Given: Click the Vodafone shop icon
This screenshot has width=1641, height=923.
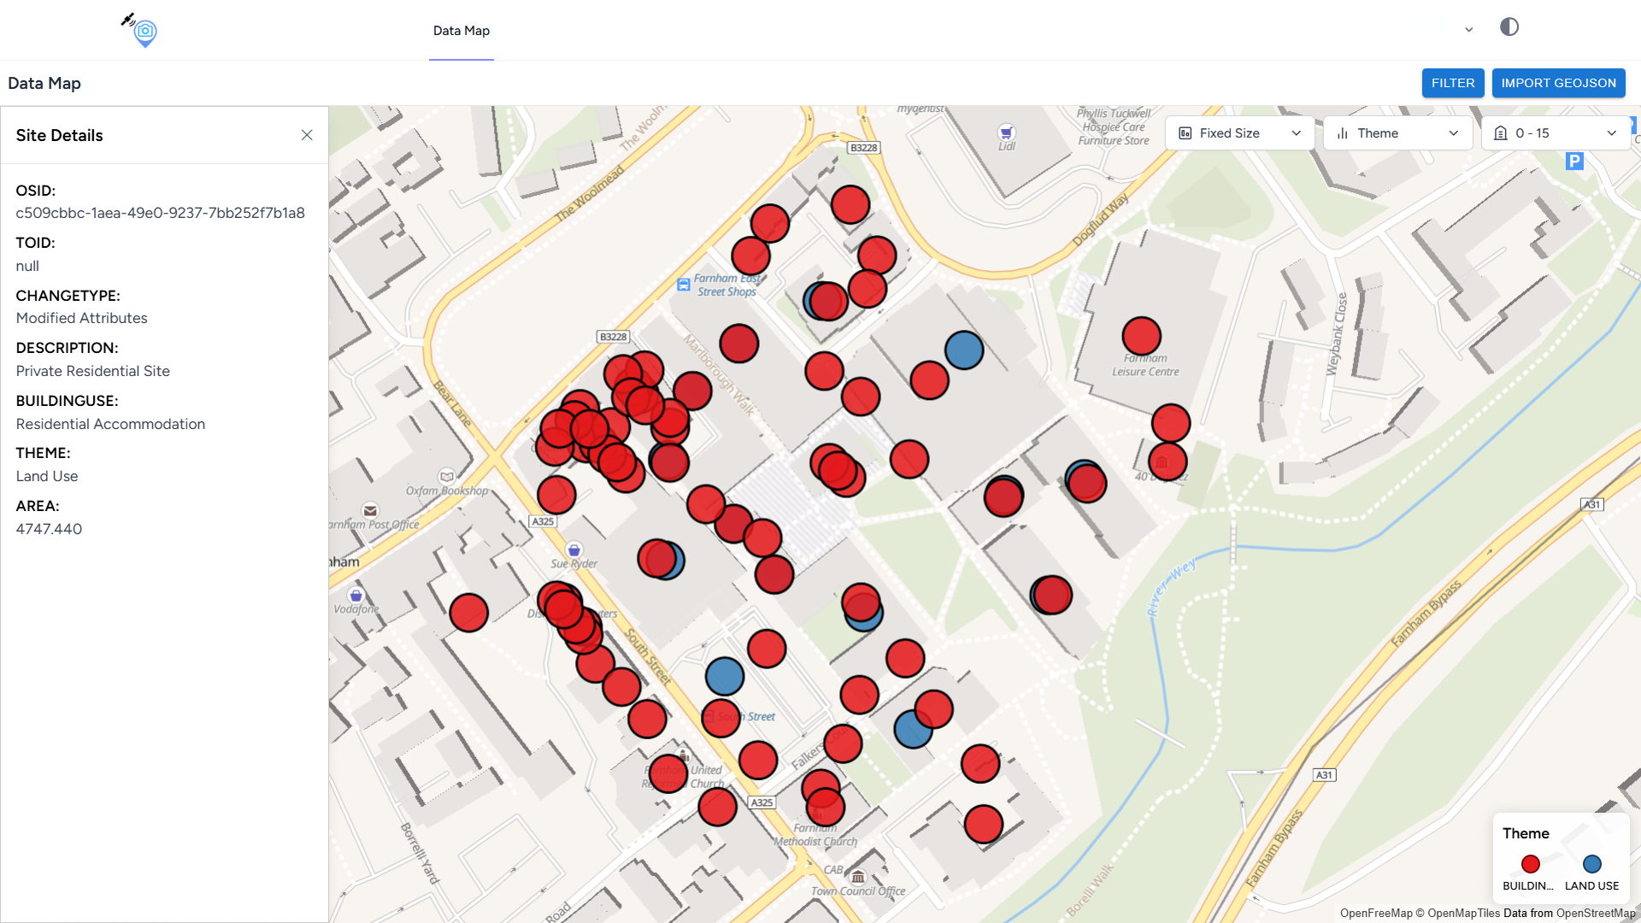Looking at the screenshot, I should point(356,596).
